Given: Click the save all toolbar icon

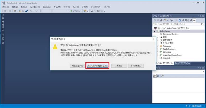Looking at the screenshot, I should pos(27,11).
